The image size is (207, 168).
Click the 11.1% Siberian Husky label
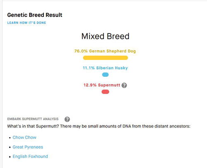point(105,68)
